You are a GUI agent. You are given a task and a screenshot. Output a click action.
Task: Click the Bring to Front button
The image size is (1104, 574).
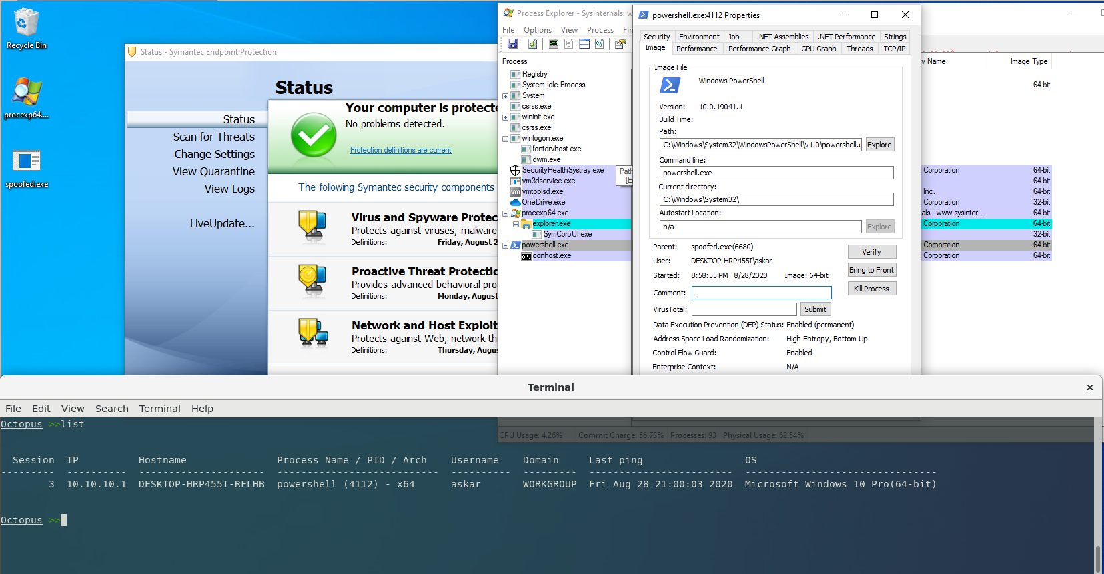(871, 270)
